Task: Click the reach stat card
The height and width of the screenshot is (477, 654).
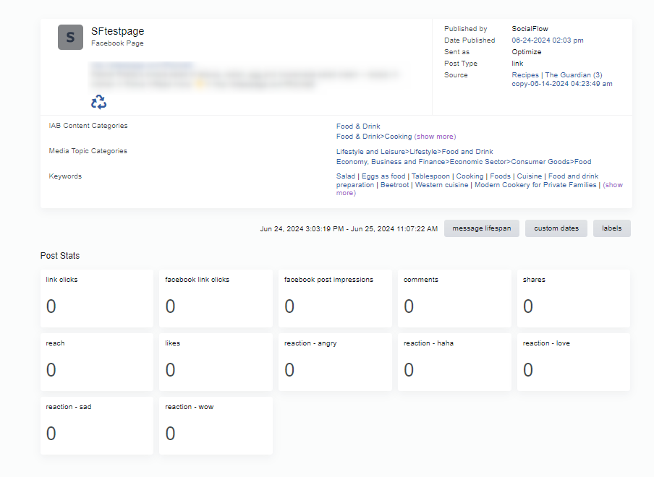Action: (97, 362)
